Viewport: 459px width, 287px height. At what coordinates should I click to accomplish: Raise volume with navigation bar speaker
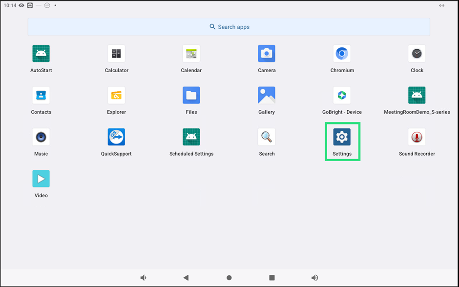pyautogui.click(x=314, y=278)
